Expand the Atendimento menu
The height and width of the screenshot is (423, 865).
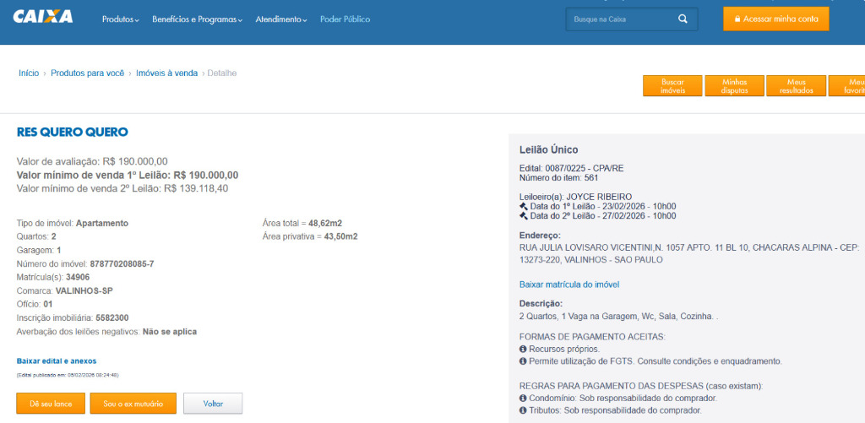tap(280, 19)
